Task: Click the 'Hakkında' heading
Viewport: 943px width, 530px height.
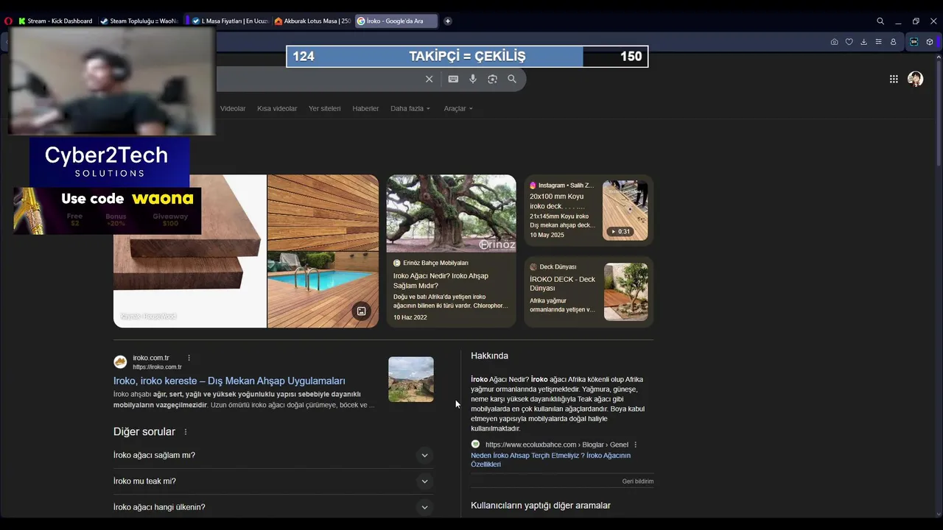Action: click(490, 356)
